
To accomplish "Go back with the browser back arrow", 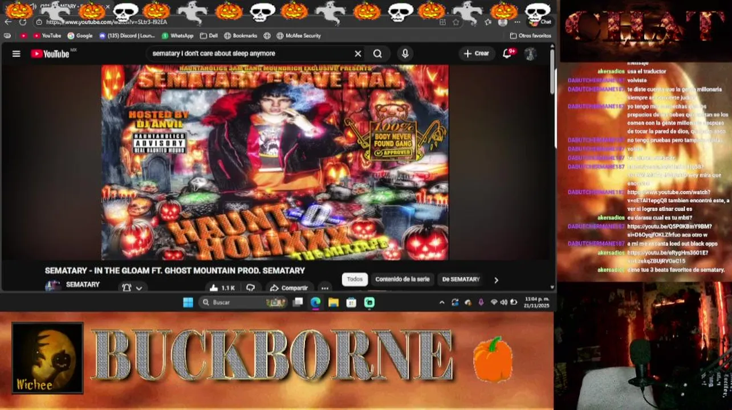I will tap(8, 22).
